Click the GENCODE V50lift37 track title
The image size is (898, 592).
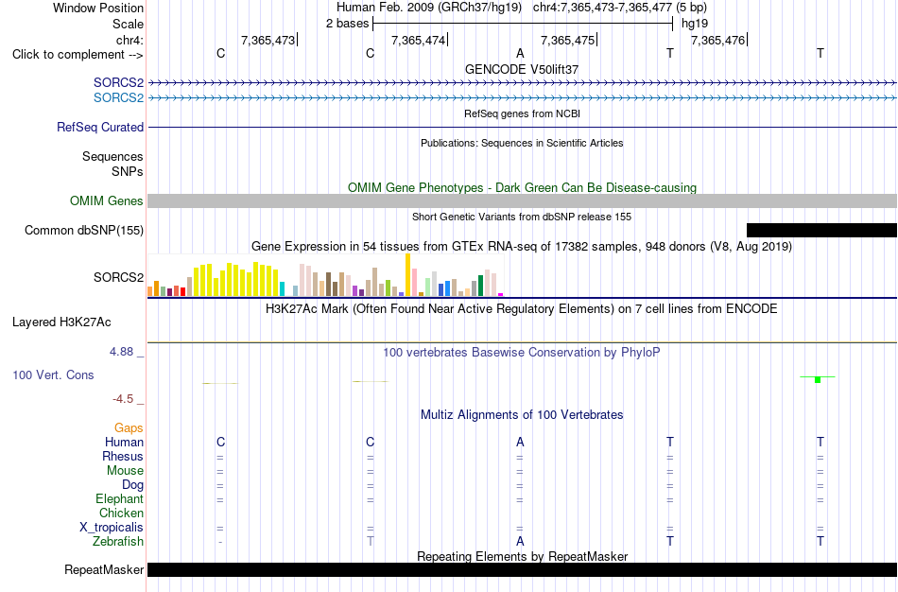click(x=522, y=69)
